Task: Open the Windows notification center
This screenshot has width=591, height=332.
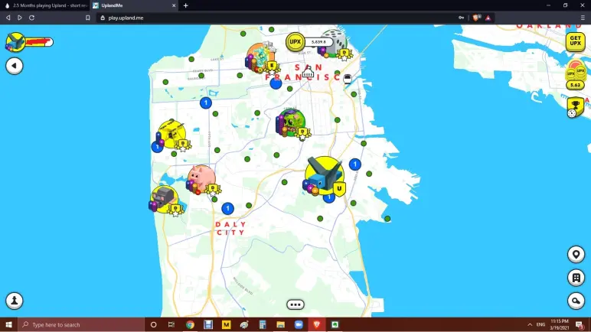Action: pyautogui.click(x=580, y=324)
